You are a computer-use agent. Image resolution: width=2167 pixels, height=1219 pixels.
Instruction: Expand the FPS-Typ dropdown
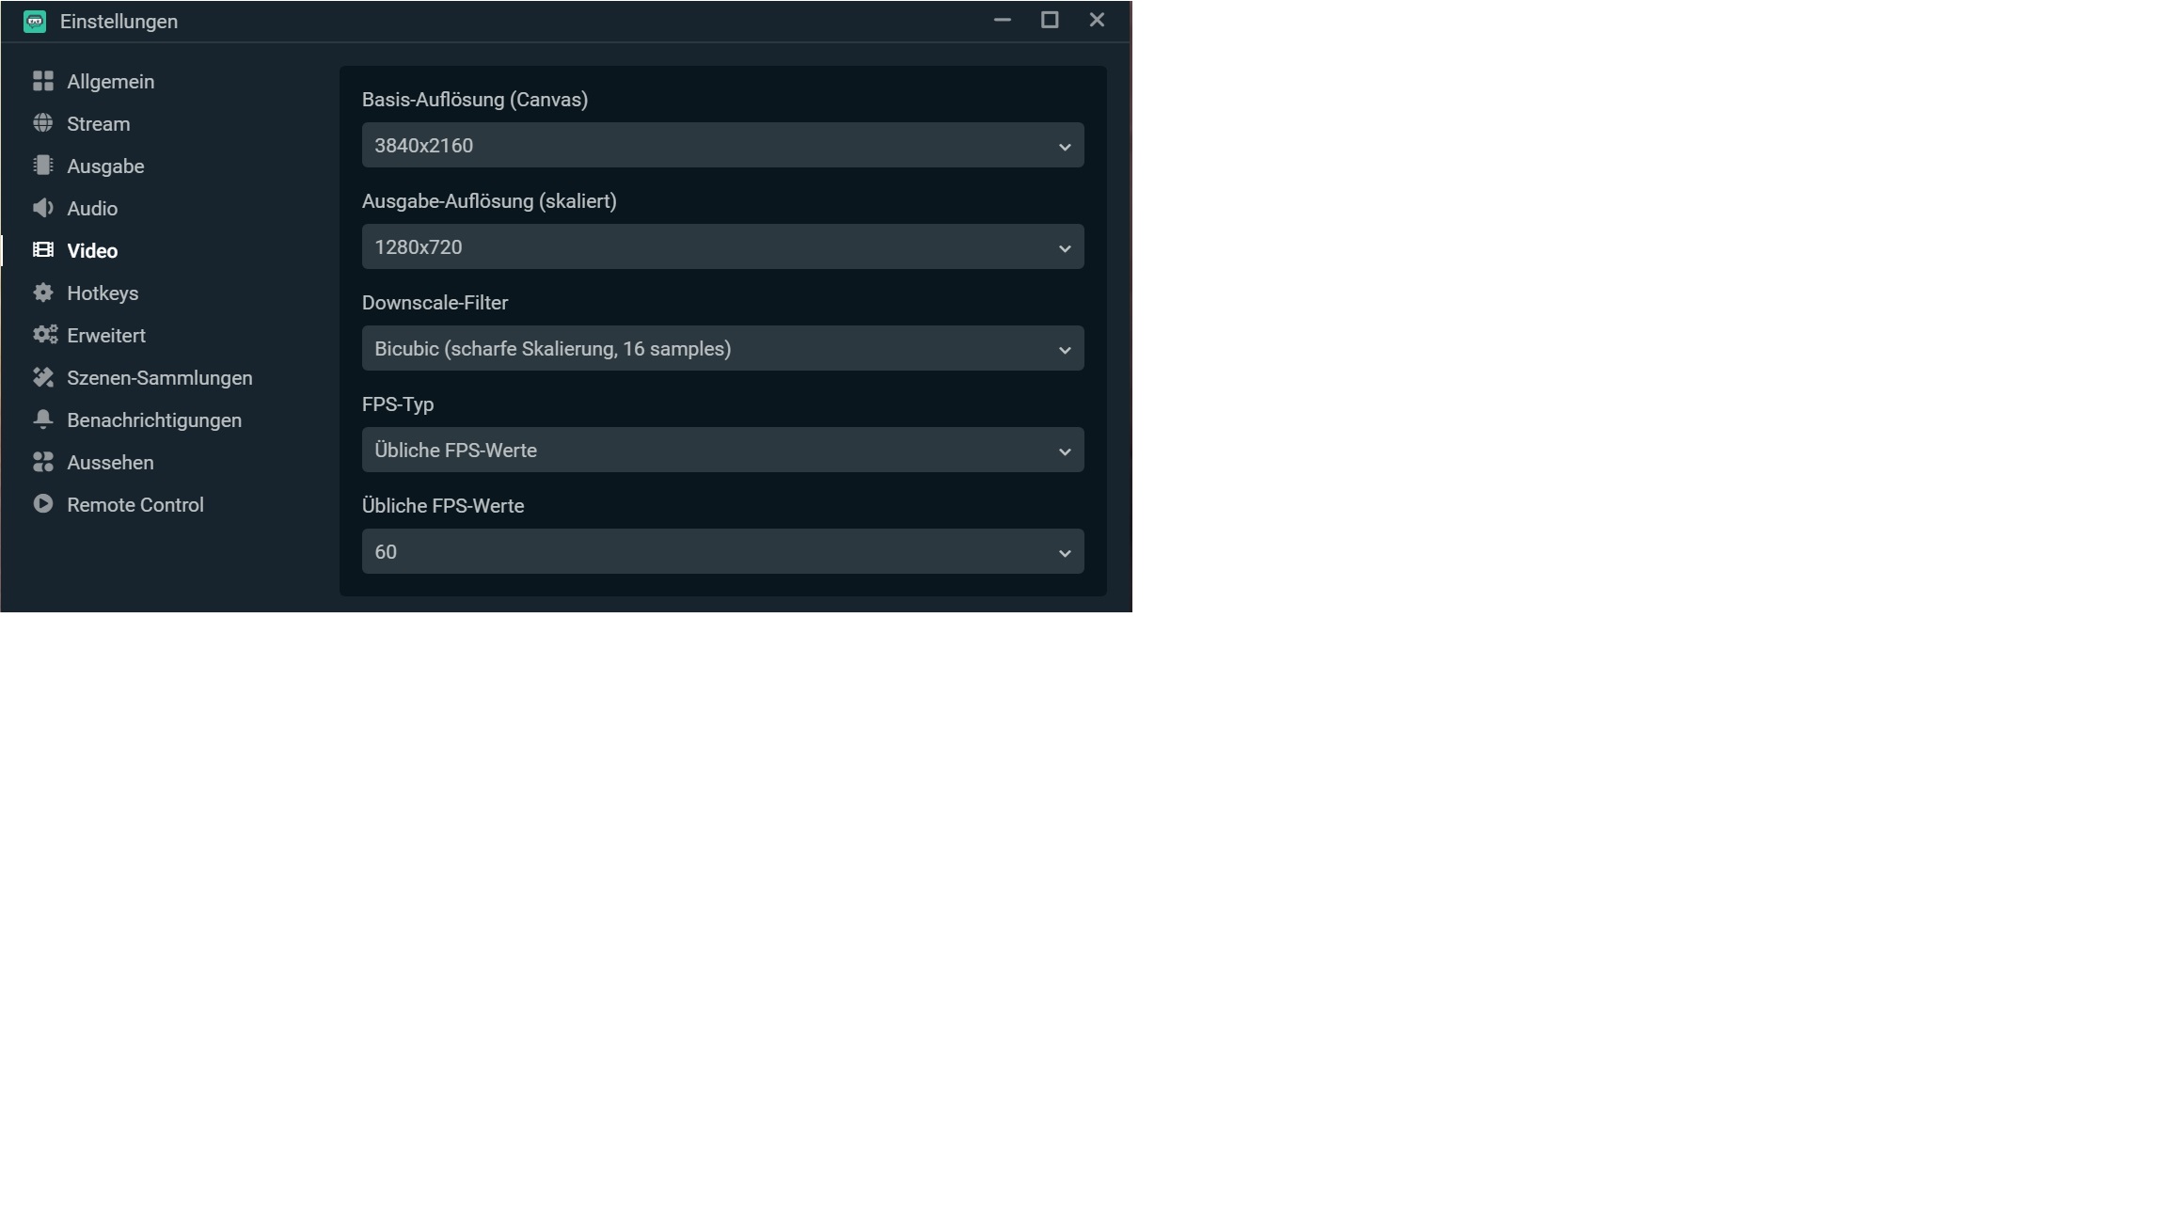722,451
